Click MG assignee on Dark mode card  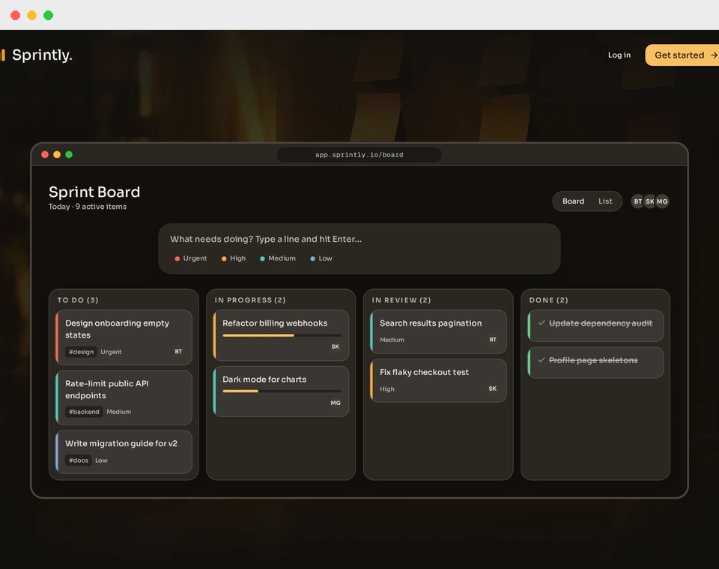pos(336,403)
